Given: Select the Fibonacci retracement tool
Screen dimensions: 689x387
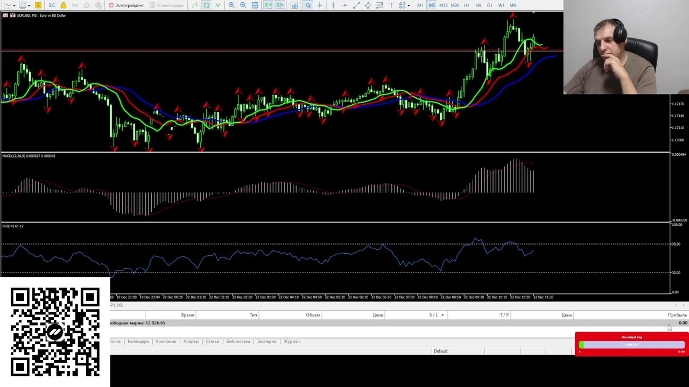Looking at the screenshot, I should point(379,5).
